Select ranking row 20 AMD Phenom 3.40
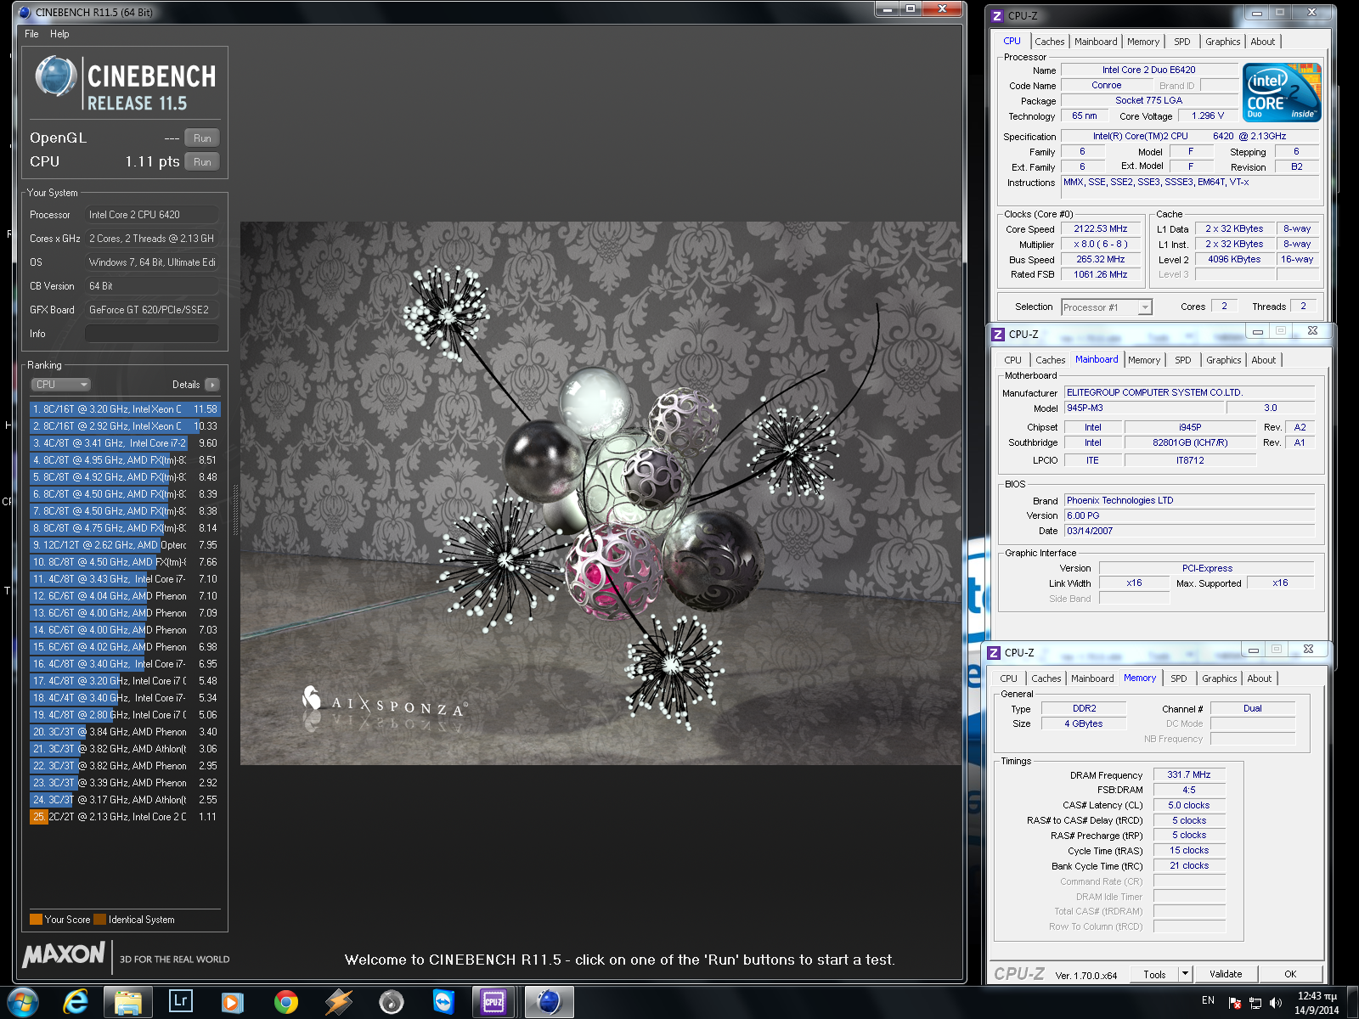The width and height of the screenshot is (1359, 1019). pos(125,732)
